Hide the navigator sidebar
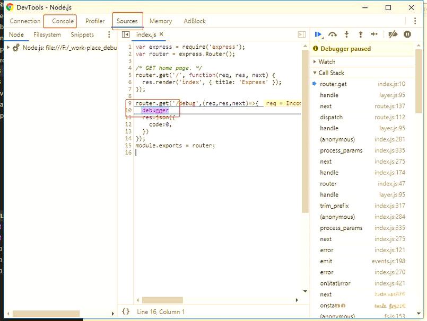The image size is (427, 321). coord(126,34)
